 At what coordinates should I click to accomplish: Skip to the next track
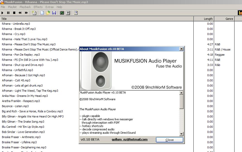(x=26, y=13)
